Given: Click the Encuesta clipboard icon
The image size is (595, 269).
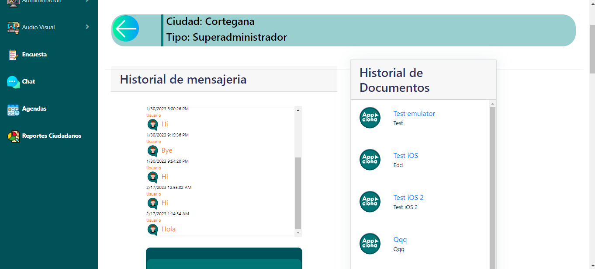Looking at the screenshot, I should click(x=13, y=55).
